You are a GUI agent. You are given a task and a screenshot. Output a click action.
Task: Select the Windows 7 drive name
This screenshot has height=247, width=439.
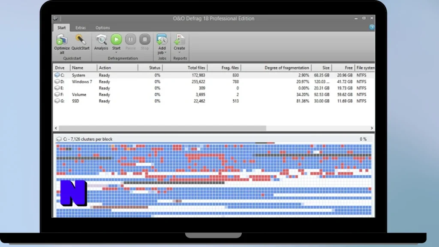(x=82, y=81)
